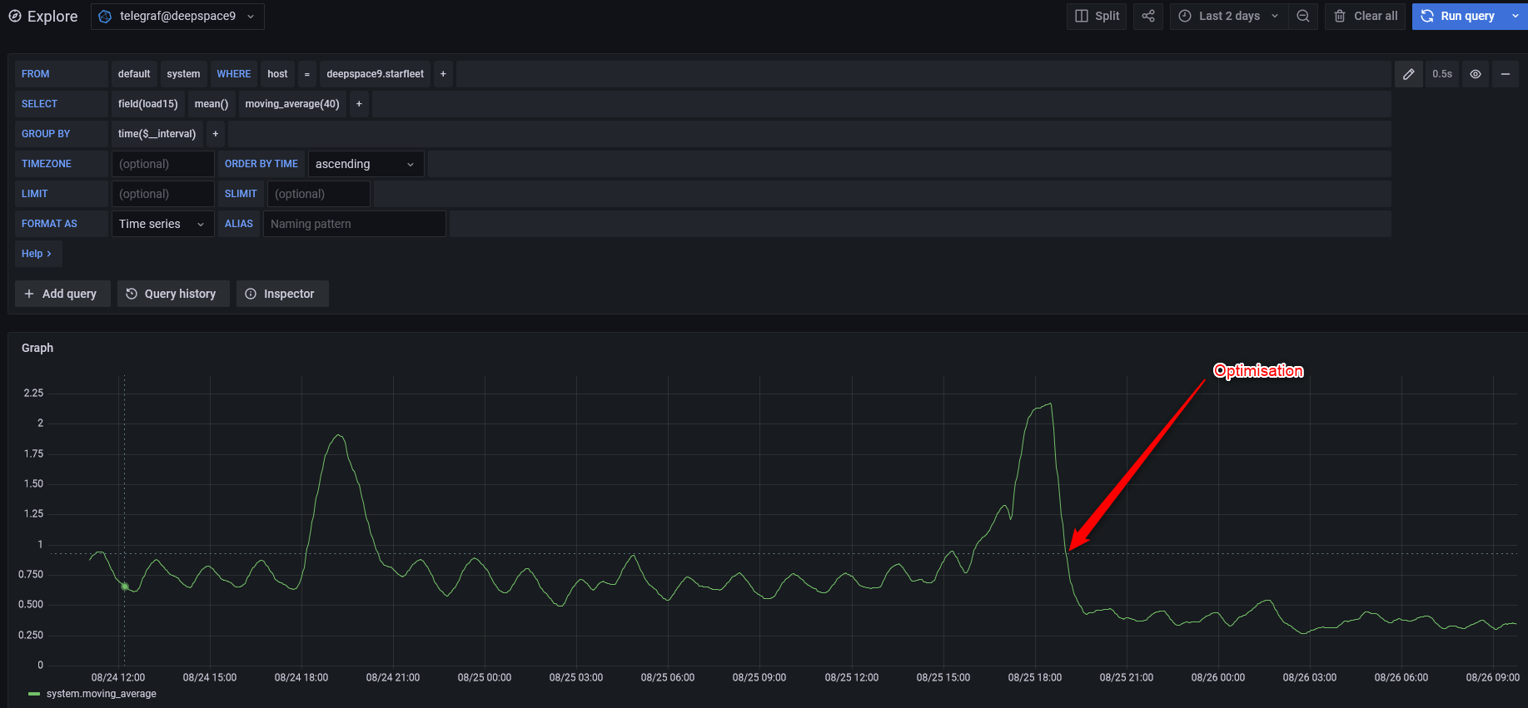This screenshot has width=1528, height=708.
Task: Remove the query with the minus icon
Action: 1505,74
